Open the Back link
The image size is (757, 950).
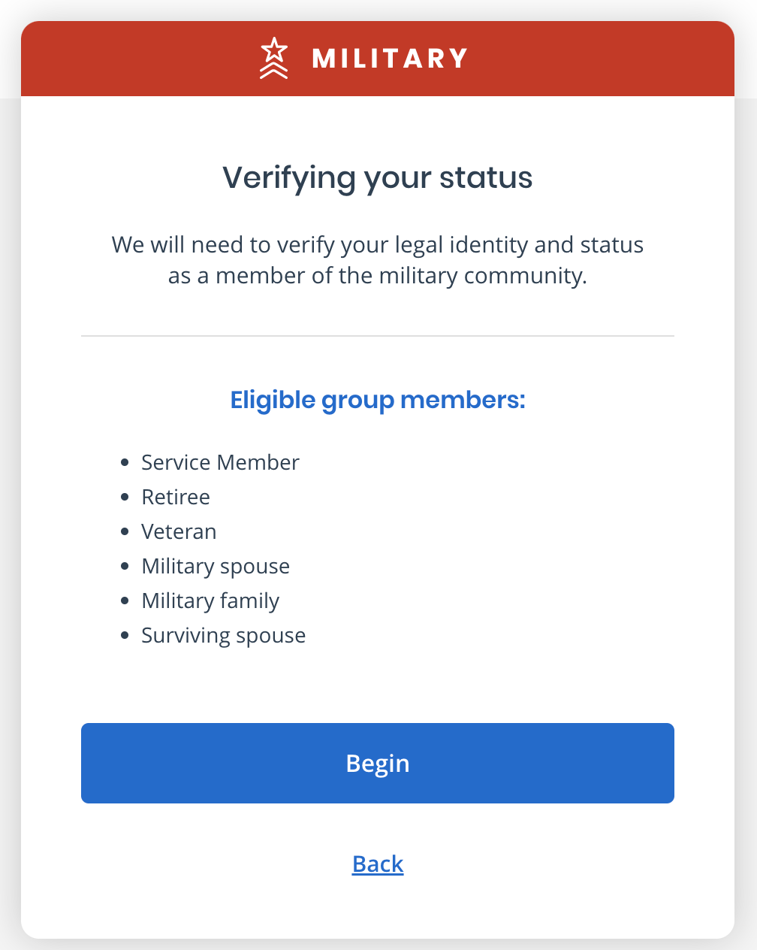point(378,864)
